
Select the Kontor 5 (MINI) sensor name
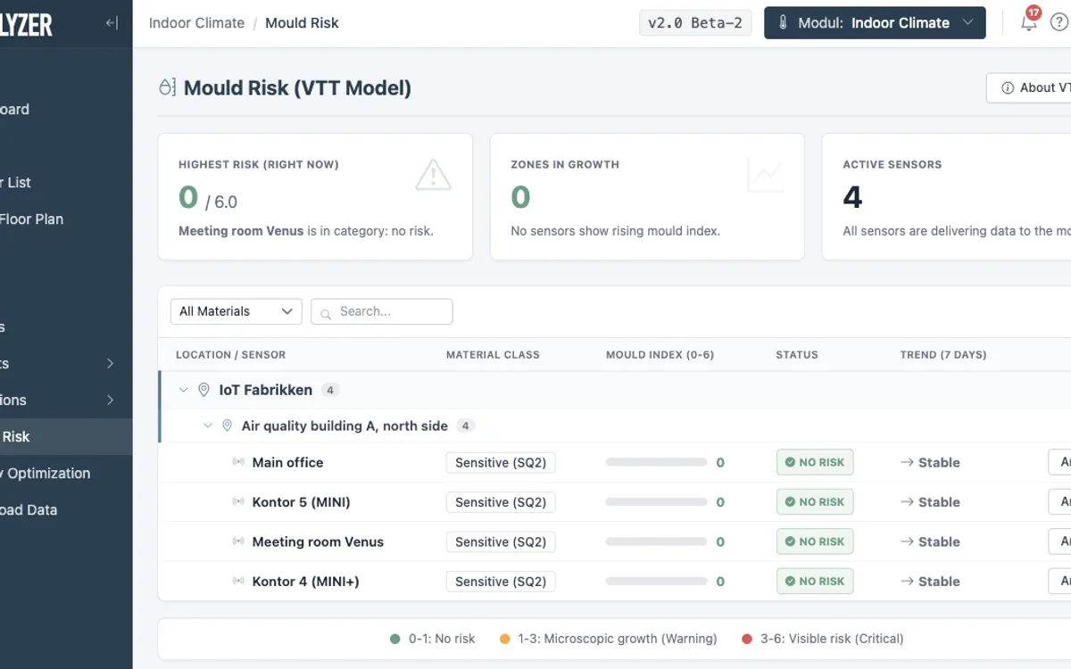click(301, 502)
